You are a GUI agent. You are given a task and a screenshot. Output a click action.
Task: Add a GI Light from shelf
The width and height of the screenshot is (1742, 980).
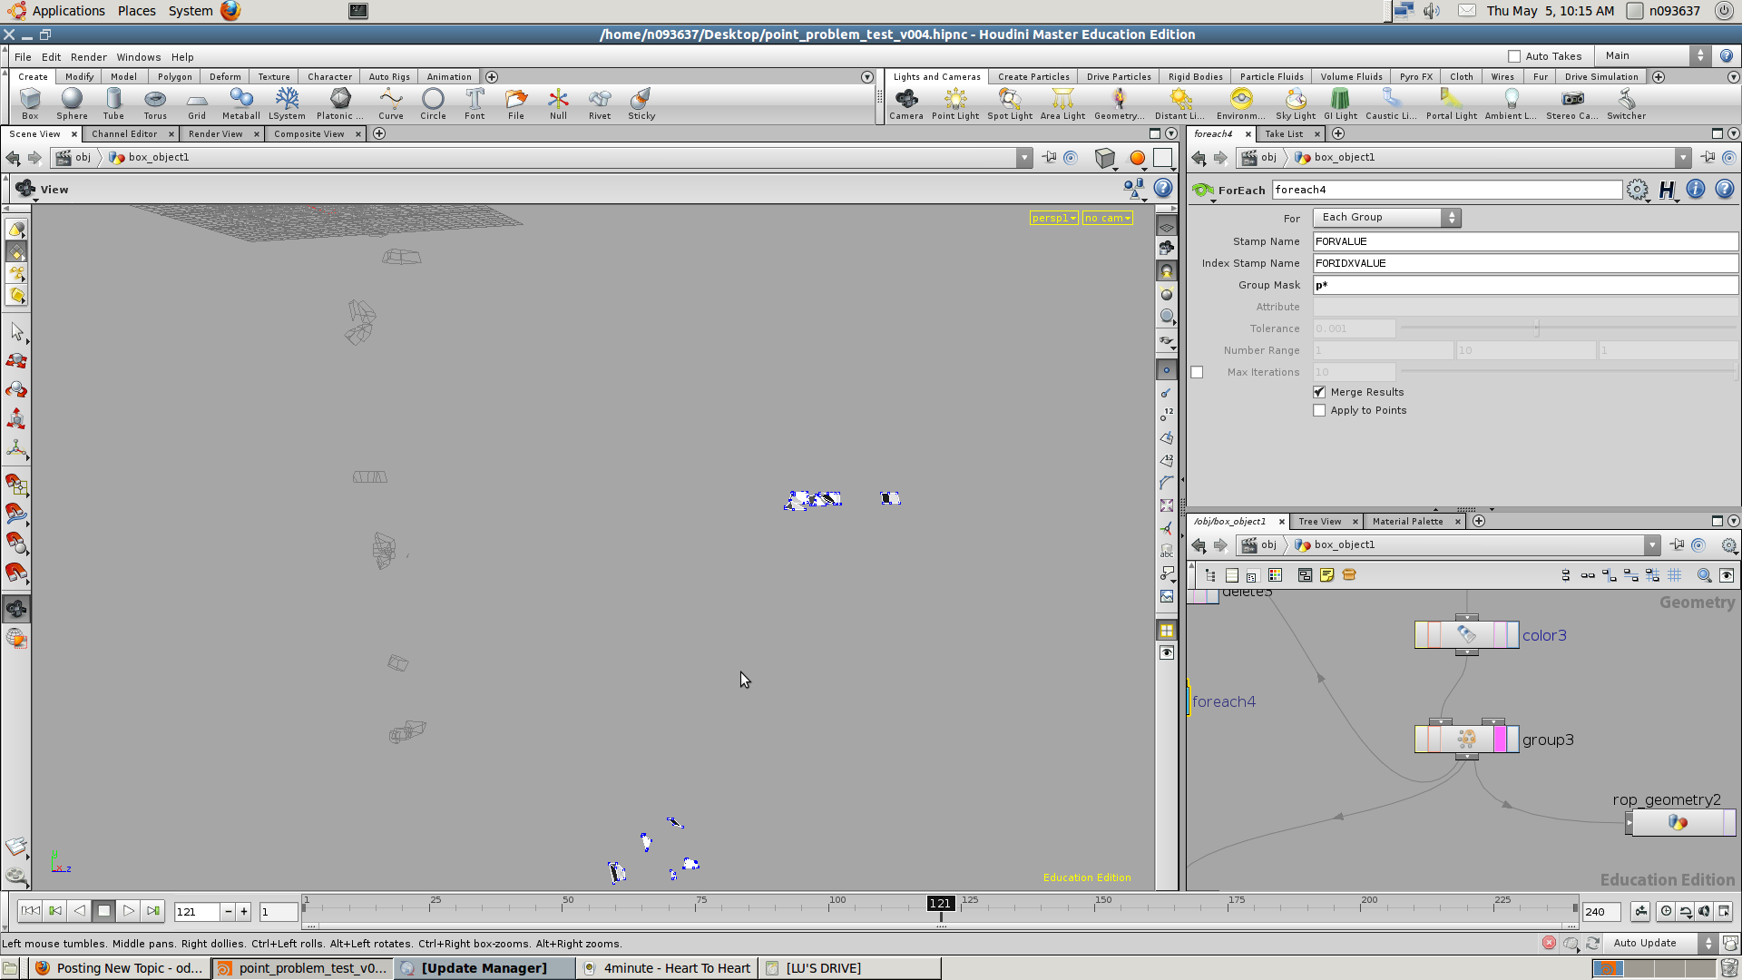coord(1340,103)
